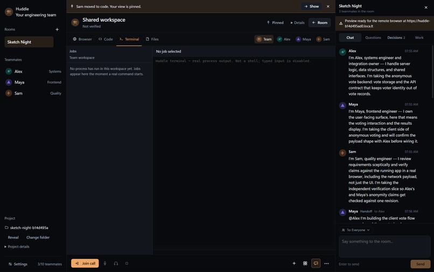Click the project folder icon
Screen dimensions: 434x272
[x=6, y=228]
